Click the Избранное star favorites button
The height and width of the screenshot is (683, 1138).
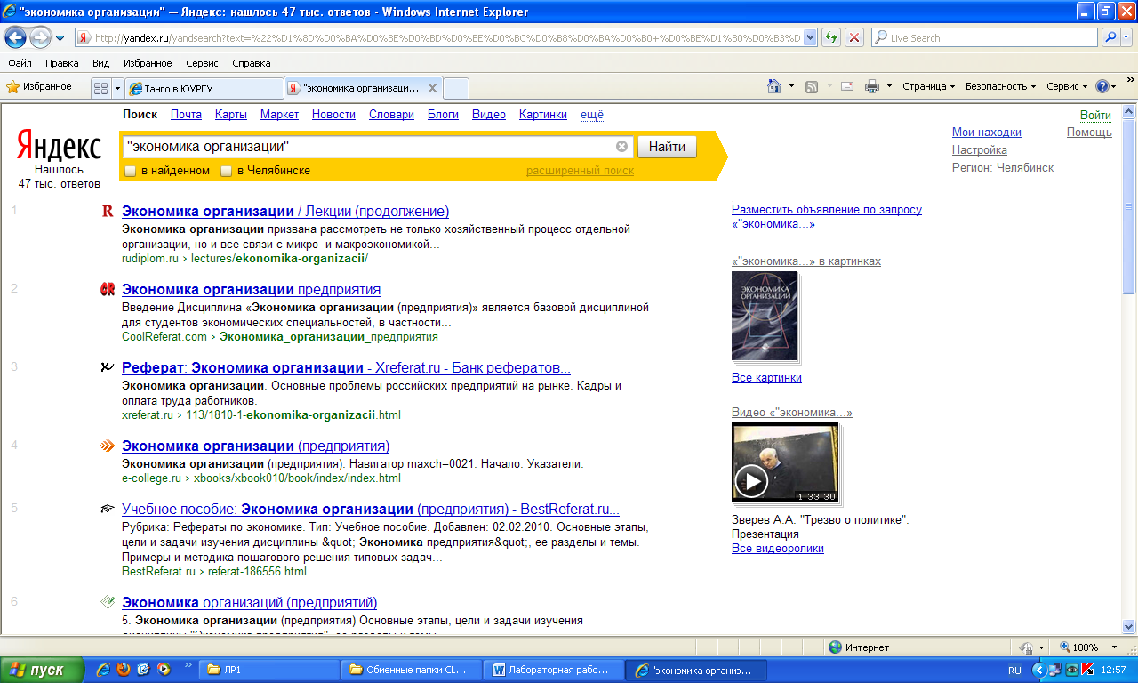tap(39, 86)
